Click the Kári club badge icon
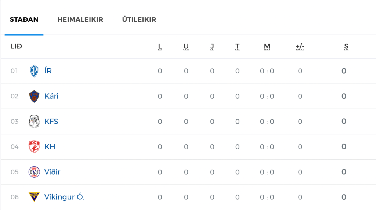 point(34,96)
